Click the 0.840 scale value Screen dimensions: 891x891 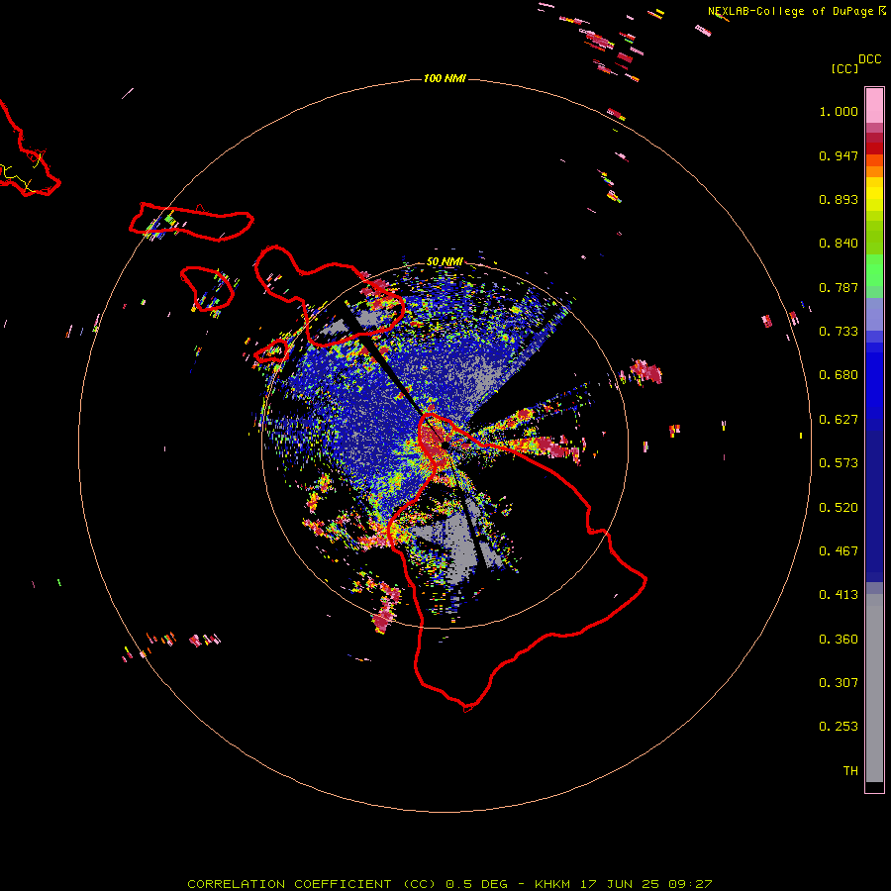click(x=839, y=244)
